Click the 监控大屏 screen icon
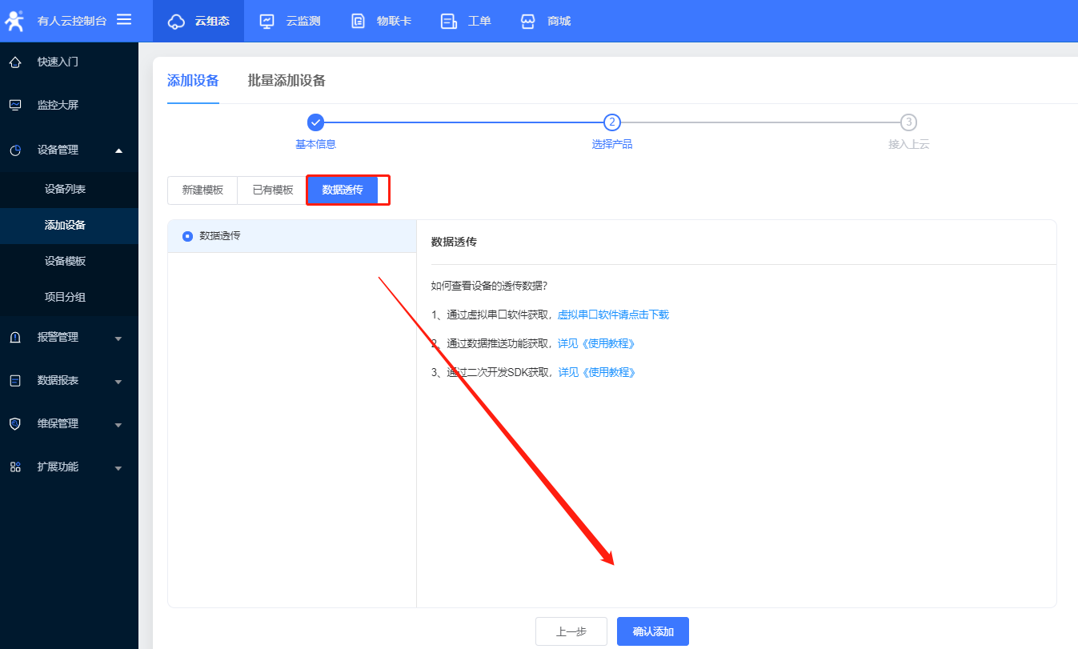The image size is (1078, 649). pyautogui.click(x=15, y=106)
